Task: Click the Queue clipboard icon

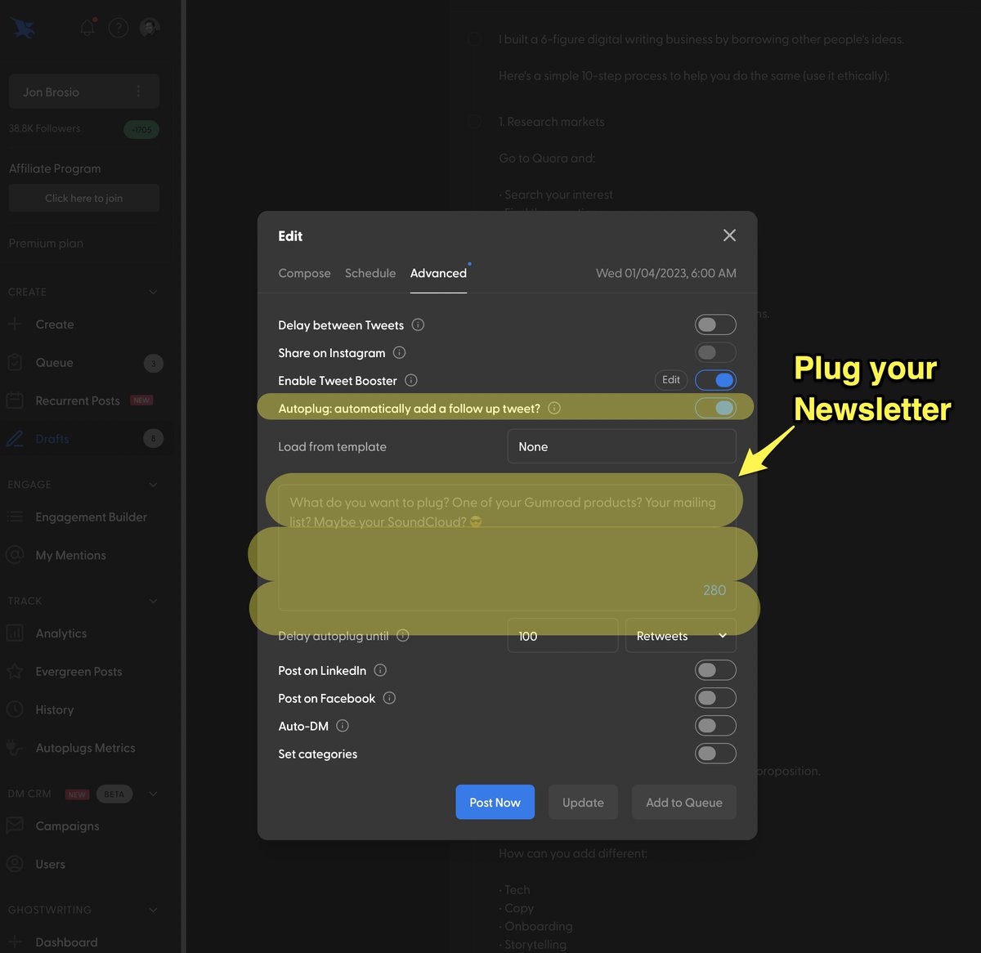Action: pos(15,362)
